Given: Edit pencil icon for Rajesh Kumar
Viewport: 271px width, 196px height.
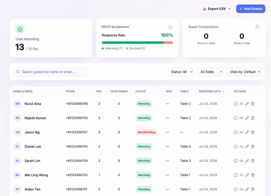Looking at the screenshot, I should 247,118.
